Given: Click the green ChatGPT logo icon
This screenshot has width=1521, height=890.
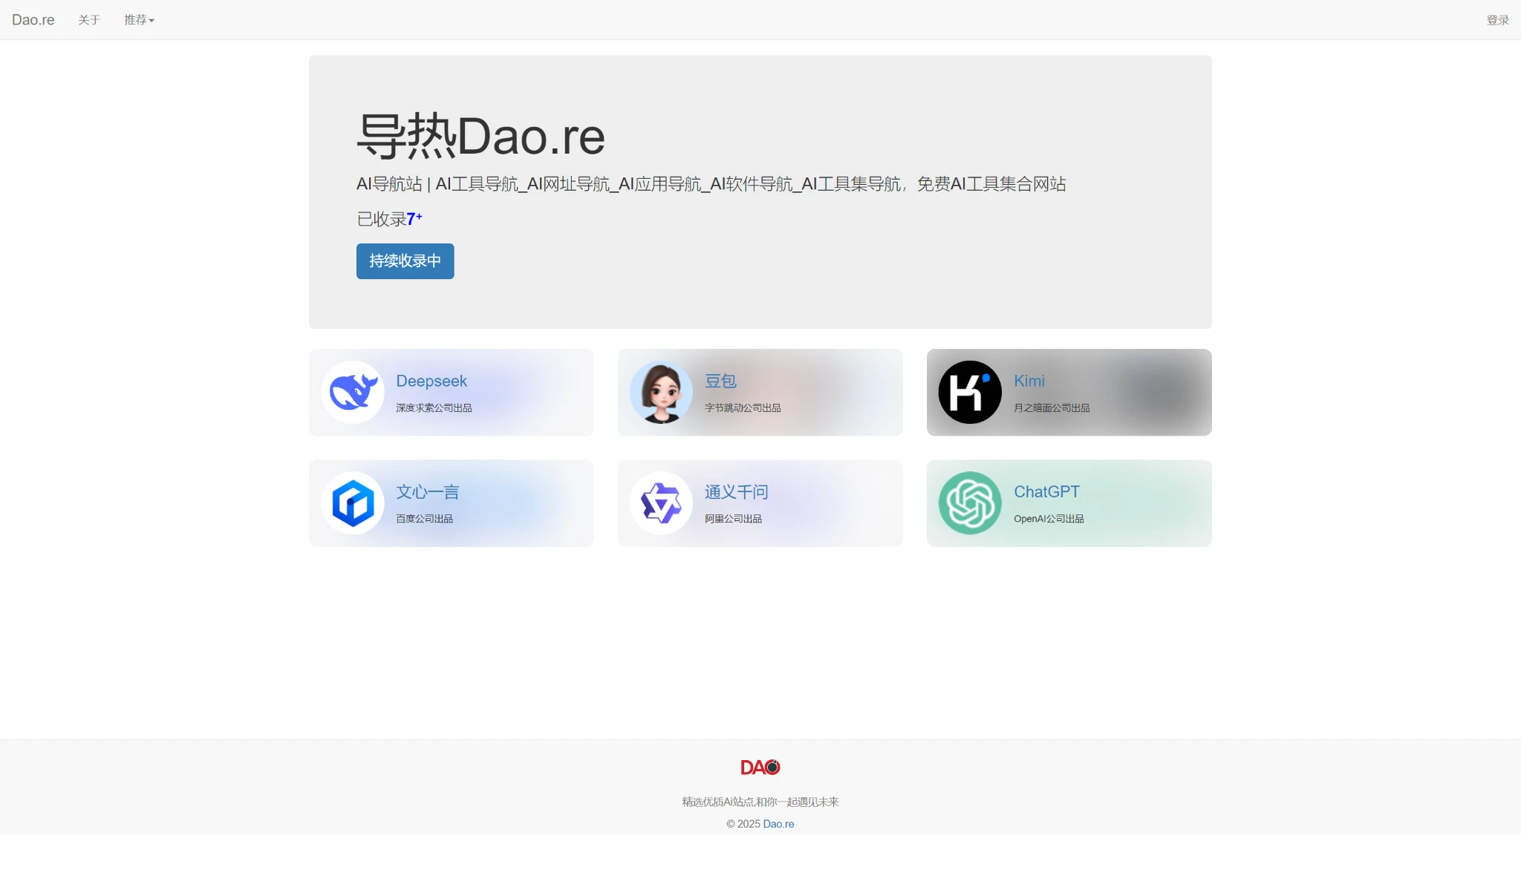Looking at the screenshot, I should click(970, 503).
